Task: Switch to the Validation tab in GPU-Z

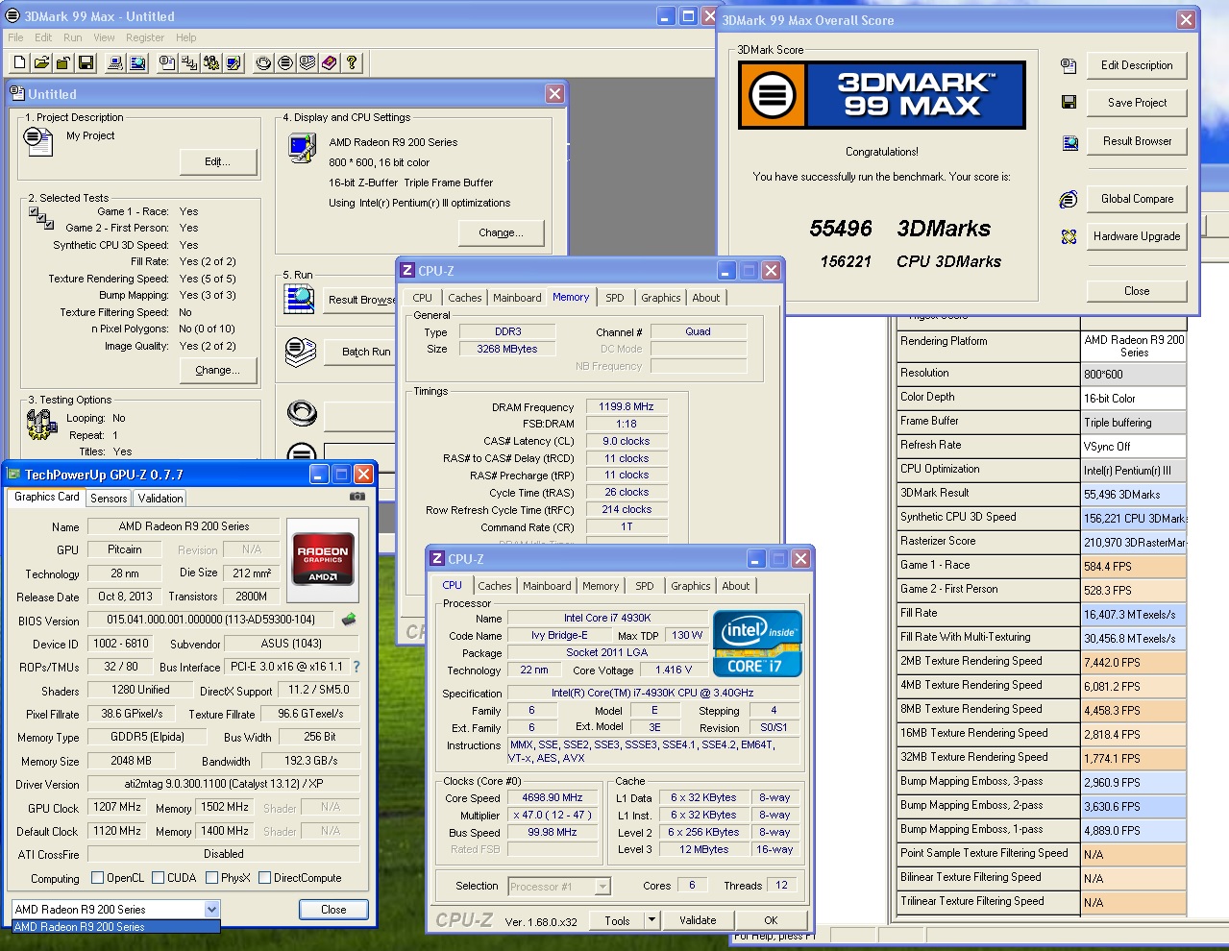Action: pos(160,499)
